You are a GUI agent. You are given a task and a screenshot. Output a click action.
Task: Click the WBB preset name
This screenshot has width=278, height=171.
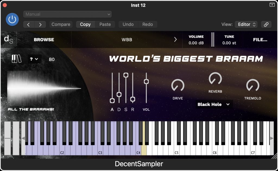point(127,40)
